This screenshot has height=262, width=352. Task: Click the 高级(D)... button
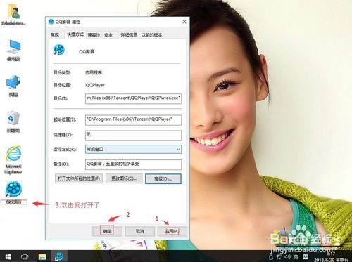coord(163,179)
